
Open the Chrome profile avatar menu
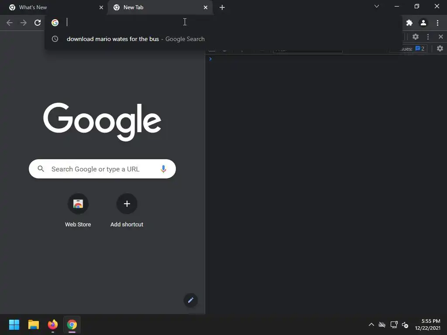[x=423, y=23]
